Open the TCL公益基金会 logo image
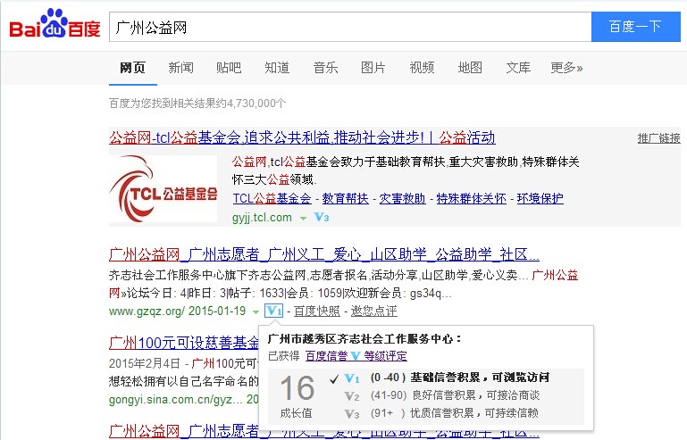Viewport: 687px width, 440px height. pyautogui.click(x=163, y=188)
